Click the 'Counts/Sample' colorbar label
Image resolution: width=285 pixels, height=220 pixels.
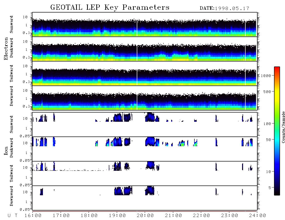(x=283, y=127)
